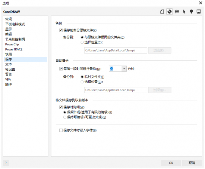
Task: Select 保持可编辑 radio option
Action: pos(65,117)
